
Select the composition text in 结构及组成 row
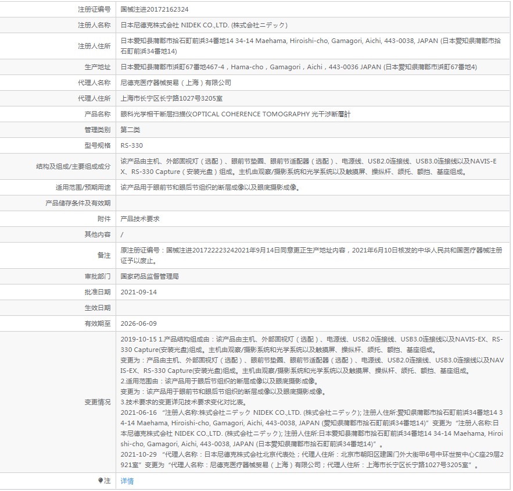308,166
